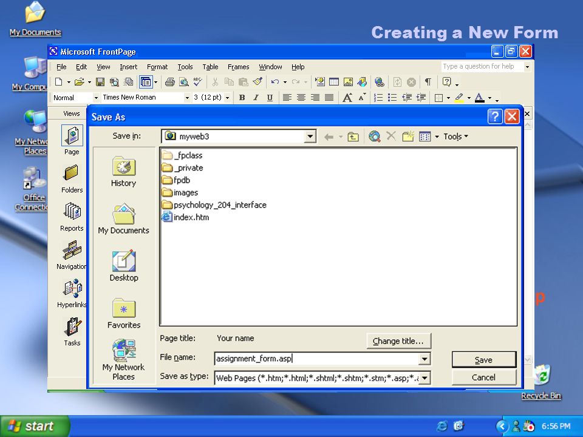The image size is (583, 437).
Task: Toggle numbered list formatting
Action: (378, 98)
